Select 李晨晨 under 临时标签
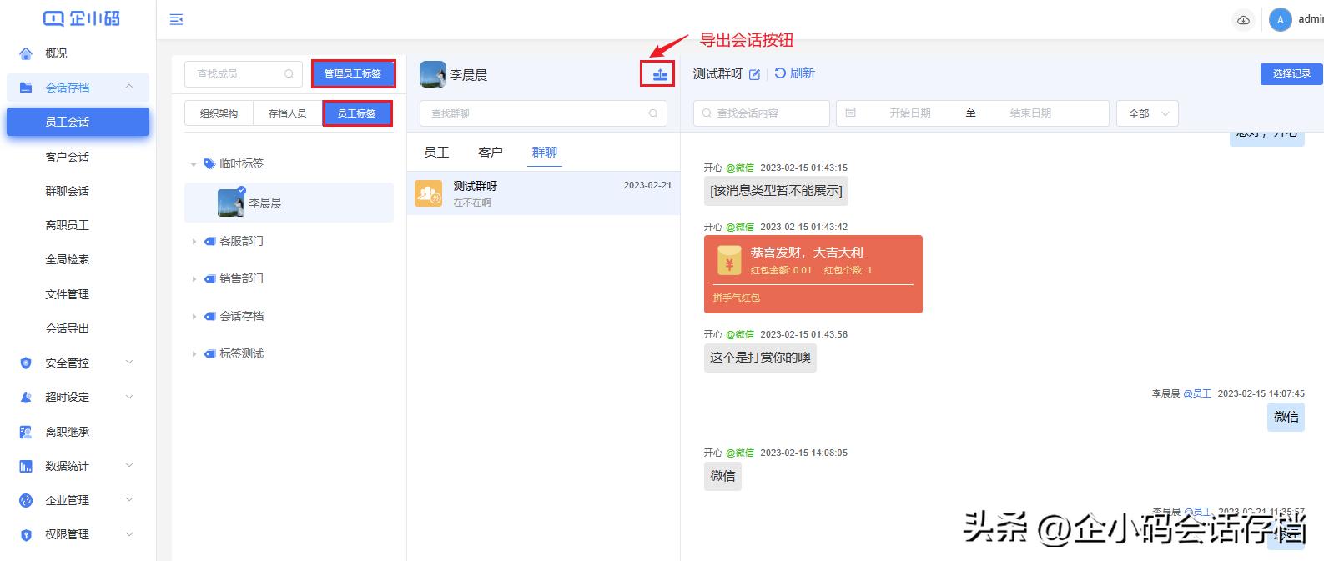Screen dimensions: 1324x561 (x=289, y=203)
